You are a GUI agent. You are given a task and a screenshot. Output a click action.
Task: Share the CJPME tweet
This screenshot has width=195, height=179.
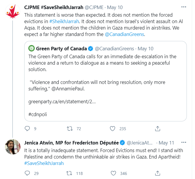click(x=158, y=129)
